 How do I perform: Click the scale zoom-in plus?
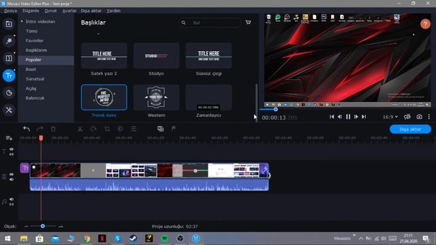61,227
